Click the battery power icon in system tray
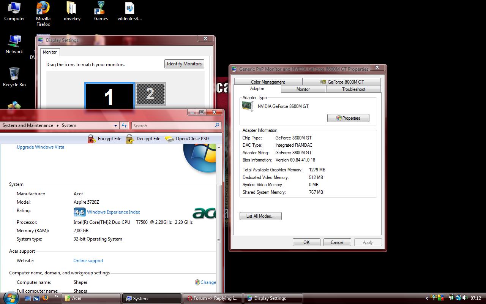486x304 pixels. pos(451,298)
